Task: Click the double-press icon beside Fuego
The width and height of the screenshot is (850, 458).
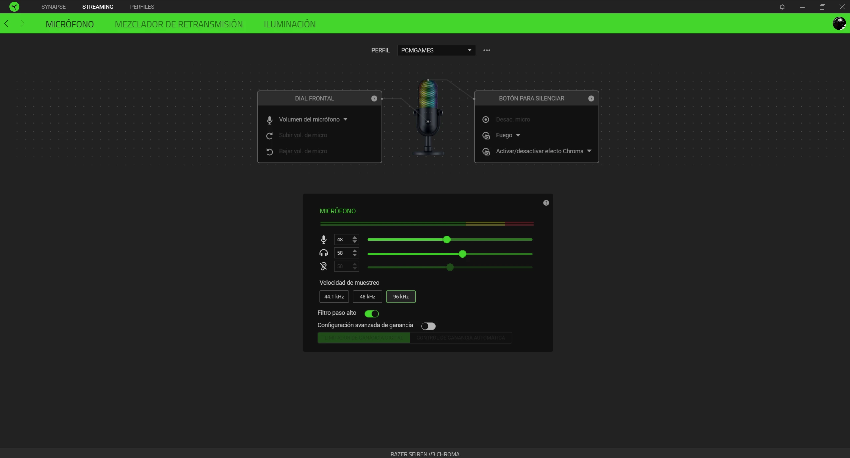Action: click(486, 136)
